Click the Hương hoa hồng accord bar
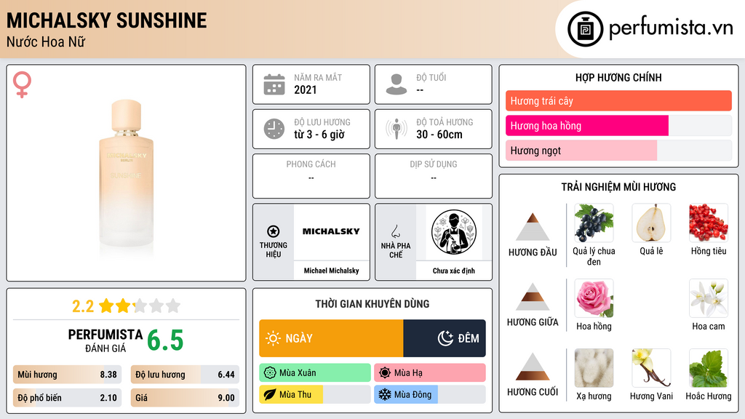The height and width of the screenshot is (419, 745). point(618,126)
